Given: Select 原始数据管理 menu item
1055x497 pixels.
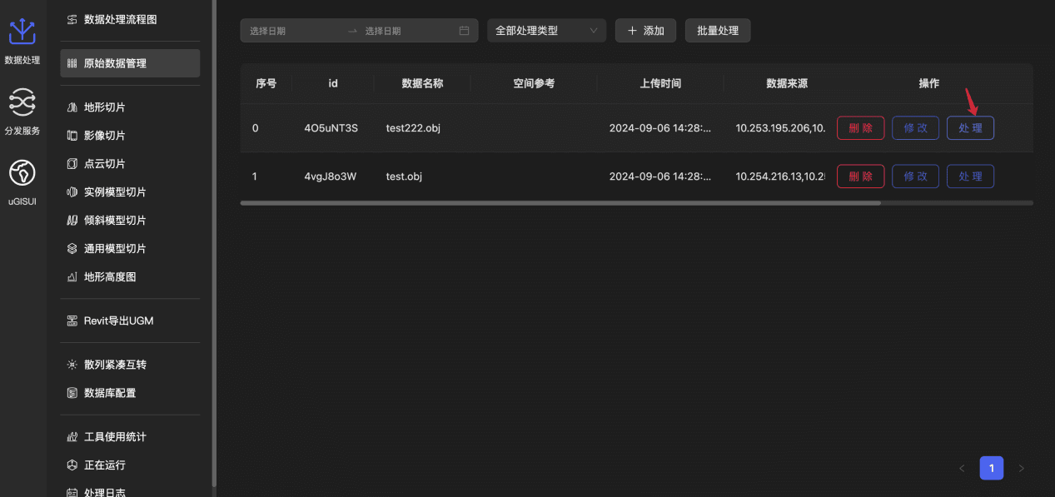Looking at the screenshot, I should coord(115,63).
